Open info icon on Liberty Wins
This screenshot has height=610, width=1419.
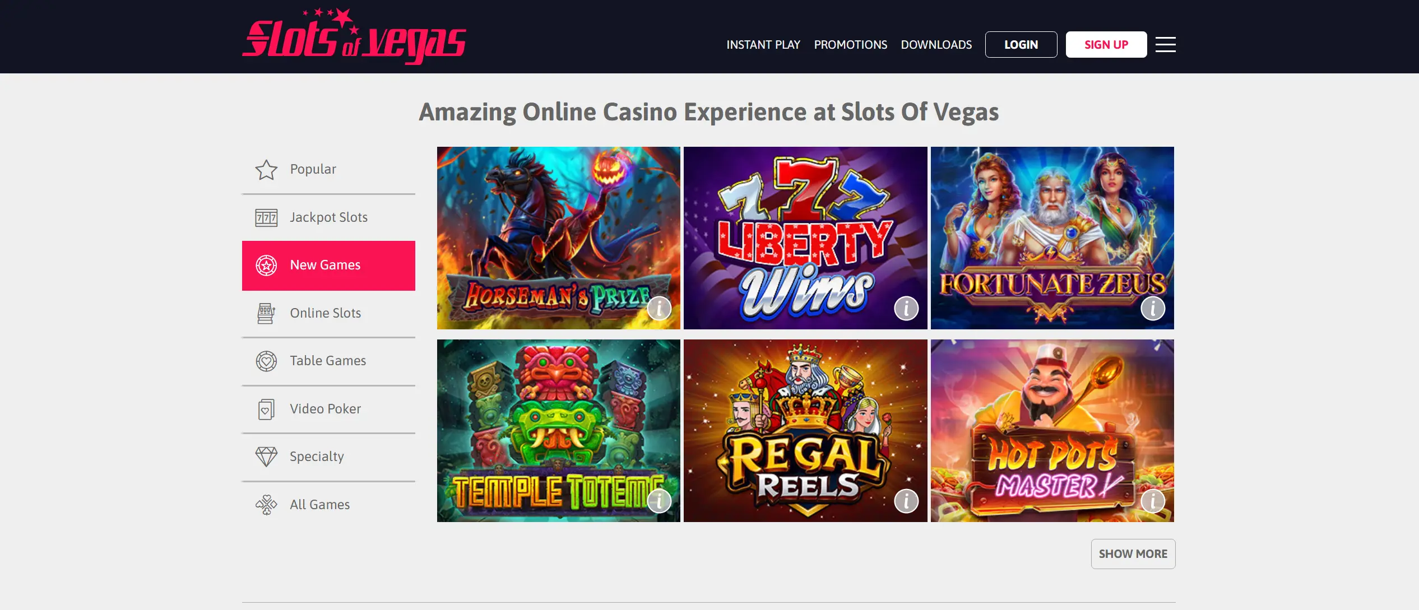pyautogui.click(x=906, y=308)
